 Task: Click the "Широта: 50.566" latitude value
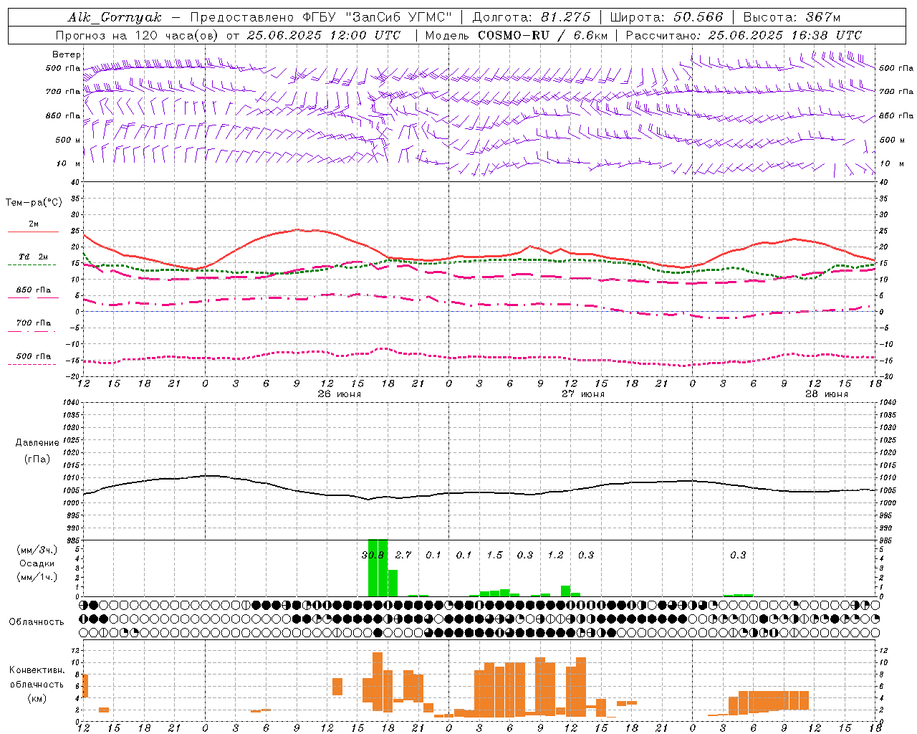tap(667, 17)
